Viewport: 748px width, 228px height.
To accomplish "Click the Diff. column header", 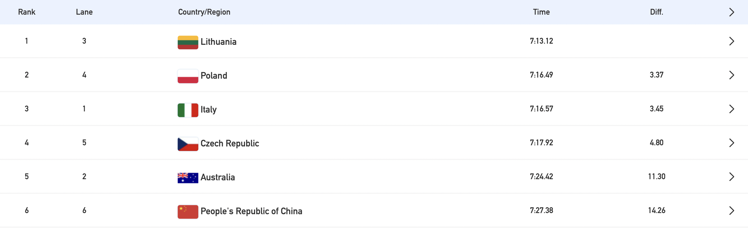I will 656,12.
